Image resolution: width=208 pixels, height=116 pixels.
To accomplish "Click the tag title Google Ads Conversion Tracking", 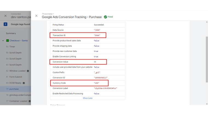I will coord(72,17).
